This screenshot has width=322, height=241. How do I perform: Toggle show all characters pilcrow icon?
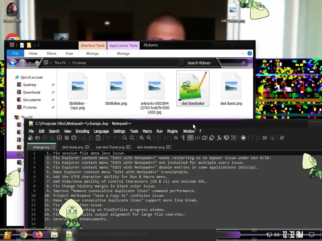click(x=183, y=138)
